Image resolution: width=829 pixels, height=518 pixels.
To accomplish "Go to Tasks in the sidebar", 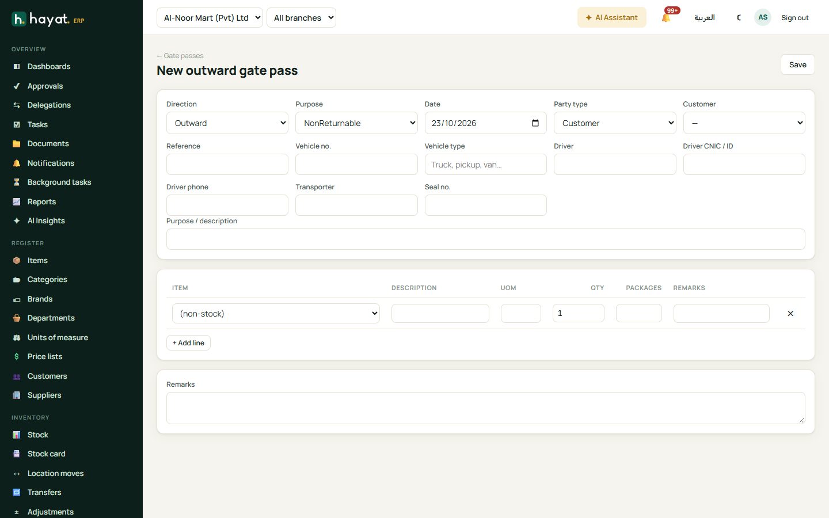I will (37, 125).
